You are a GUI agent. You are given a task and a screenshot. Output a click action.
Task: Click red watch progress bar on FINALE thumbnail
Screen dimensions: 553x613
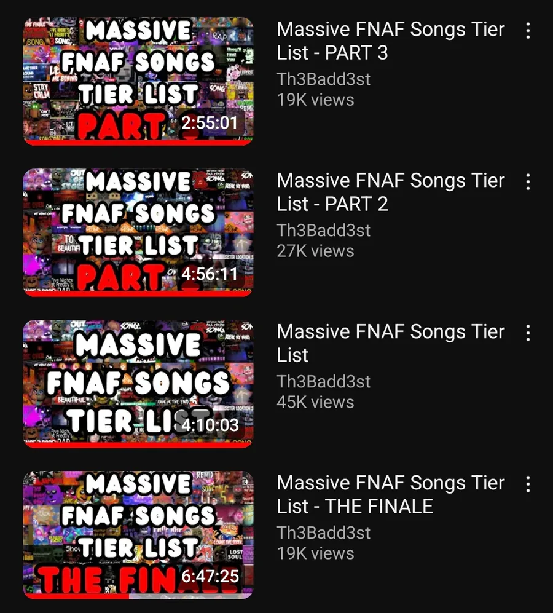point(77,596)
